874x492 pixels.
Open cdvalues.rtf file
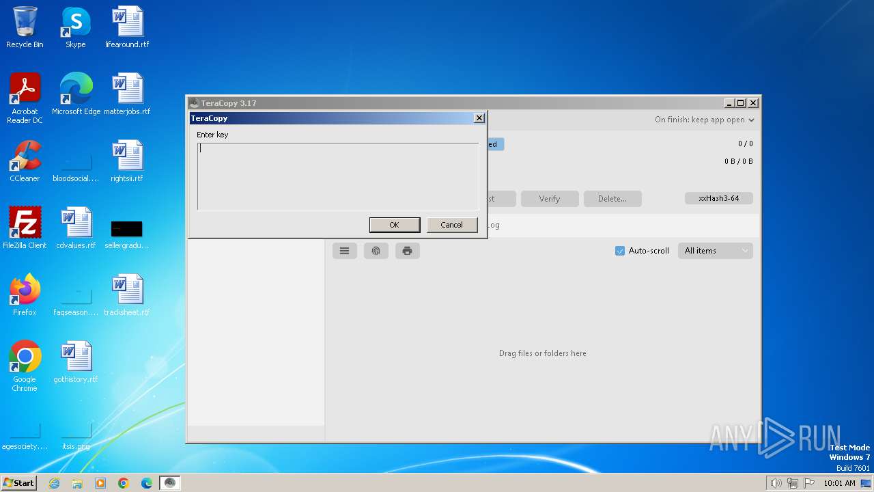tap(76, 228)
